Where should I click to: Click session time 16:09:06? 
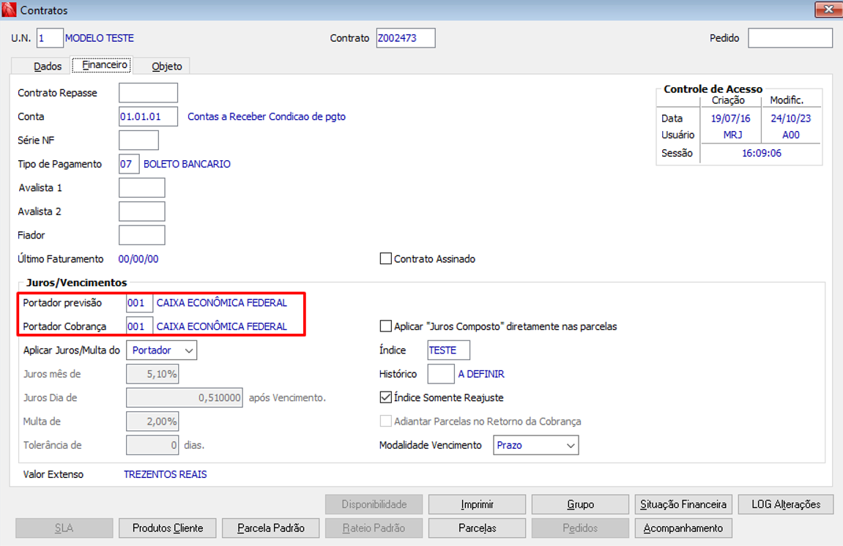761,153
